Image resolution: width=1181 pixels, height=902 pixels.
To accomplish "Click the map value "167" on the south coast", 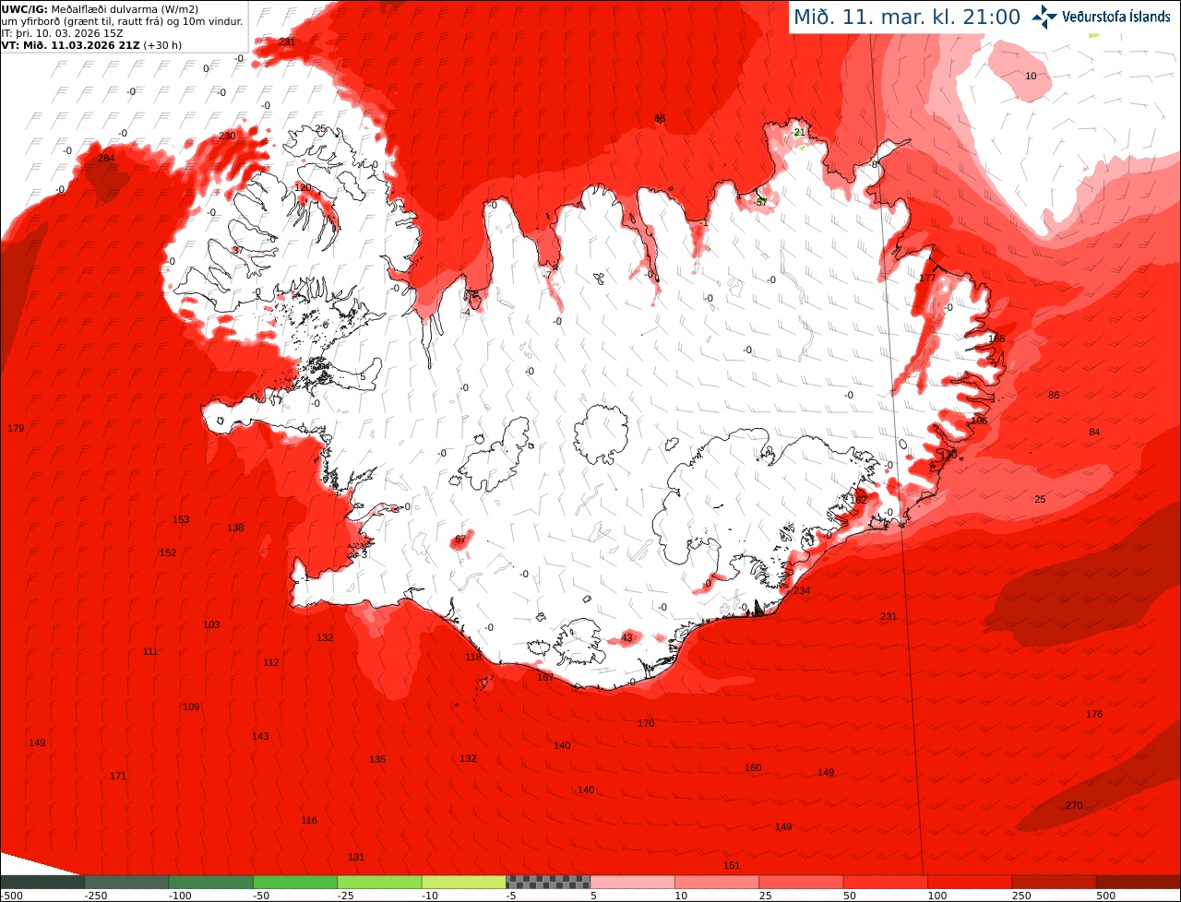I will (545, 677).
